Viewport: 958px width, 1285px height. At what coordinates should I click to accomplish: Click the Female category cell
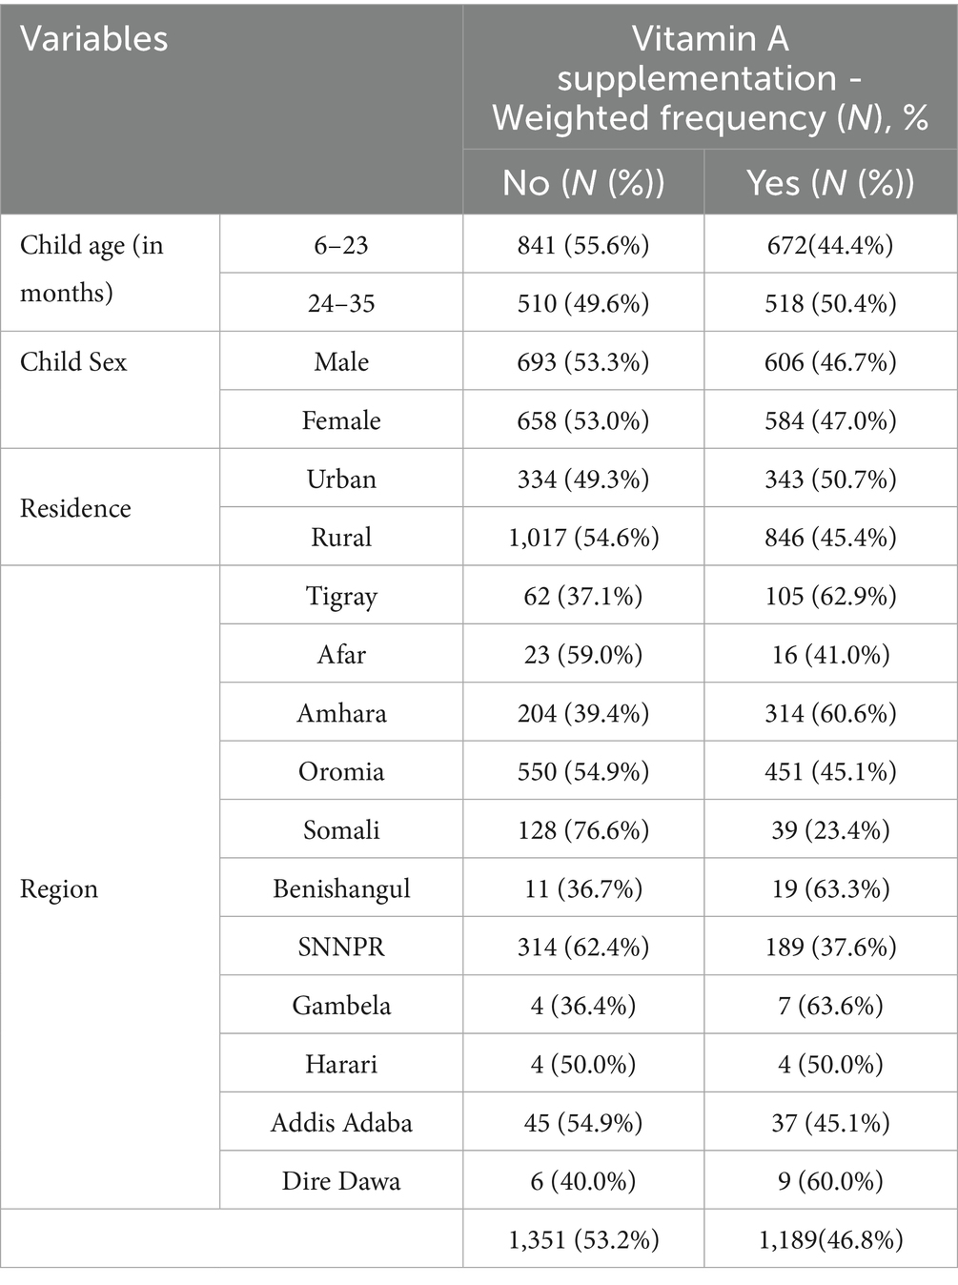(x=341, y=420)
